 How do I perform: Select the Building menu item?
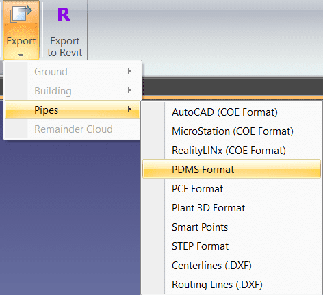[x=73, y=90]
